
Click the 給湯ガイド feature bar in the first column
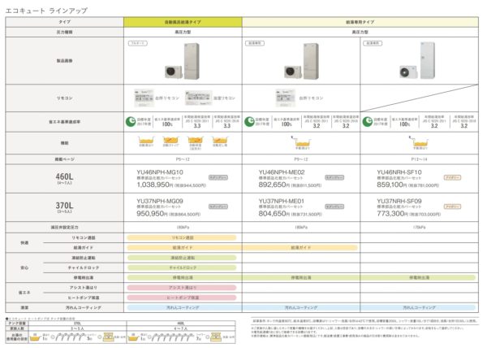pos(183,248)
